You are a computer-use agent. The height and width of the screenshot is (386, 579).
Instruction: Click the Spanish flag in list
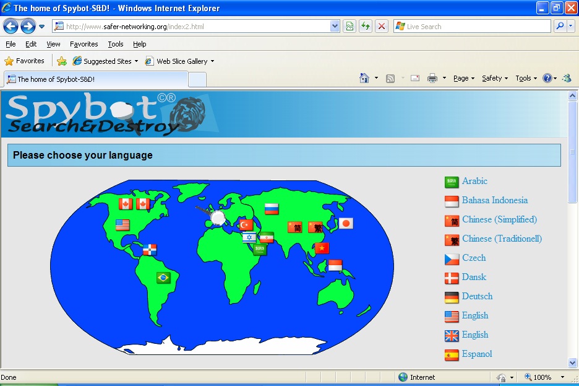point(452,355)
